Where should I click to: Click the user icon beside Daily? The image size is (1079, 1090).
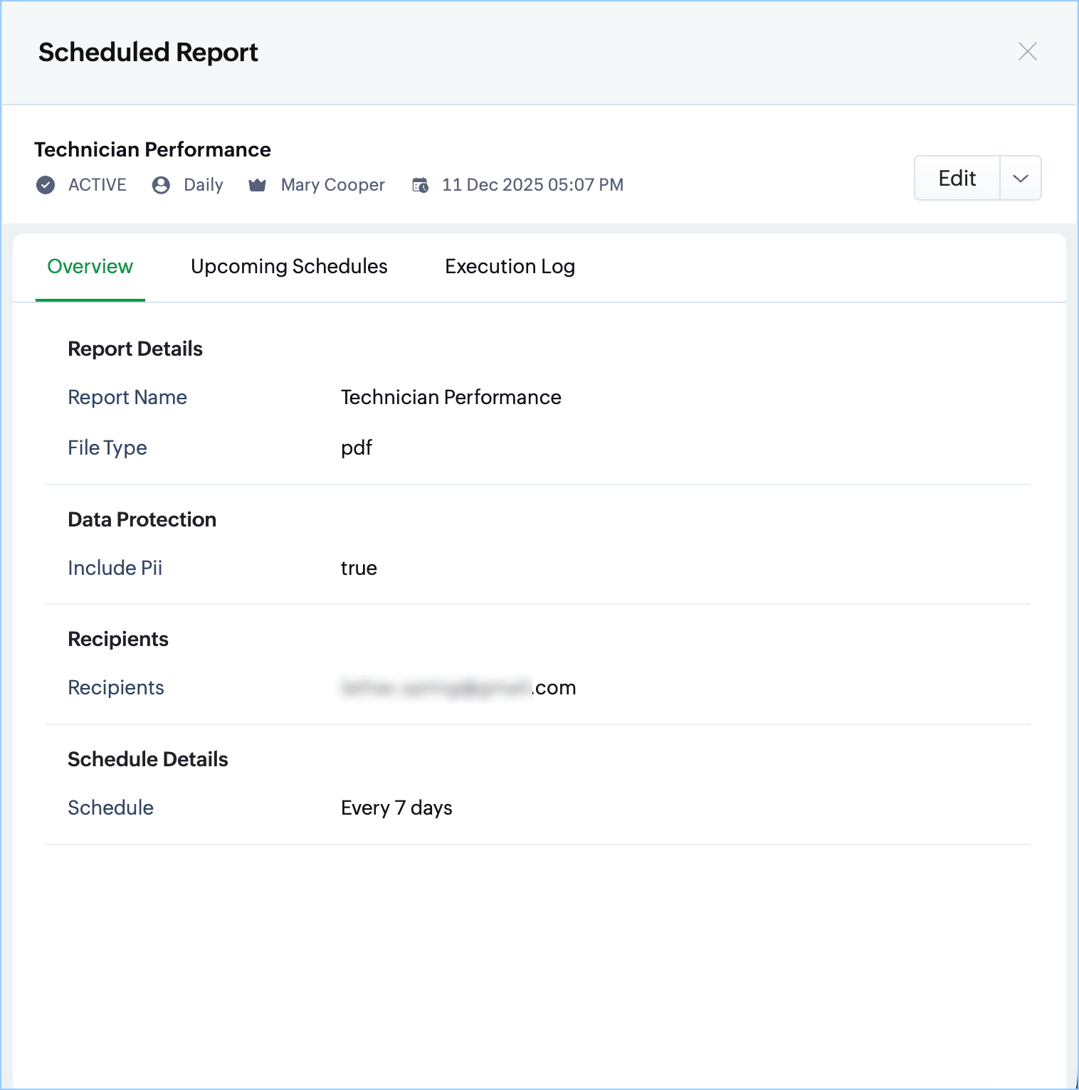point(162,185)
